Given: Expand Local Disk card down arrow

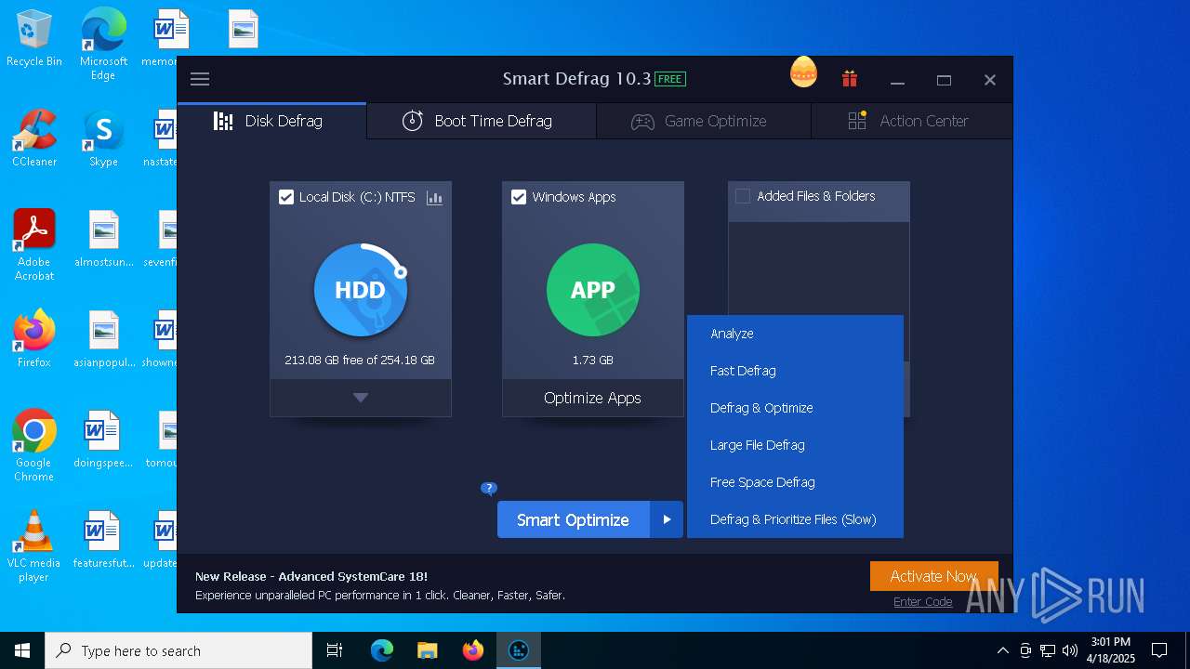Looking at the screenshot, I should pyautogui.click(x=361, y=398).
